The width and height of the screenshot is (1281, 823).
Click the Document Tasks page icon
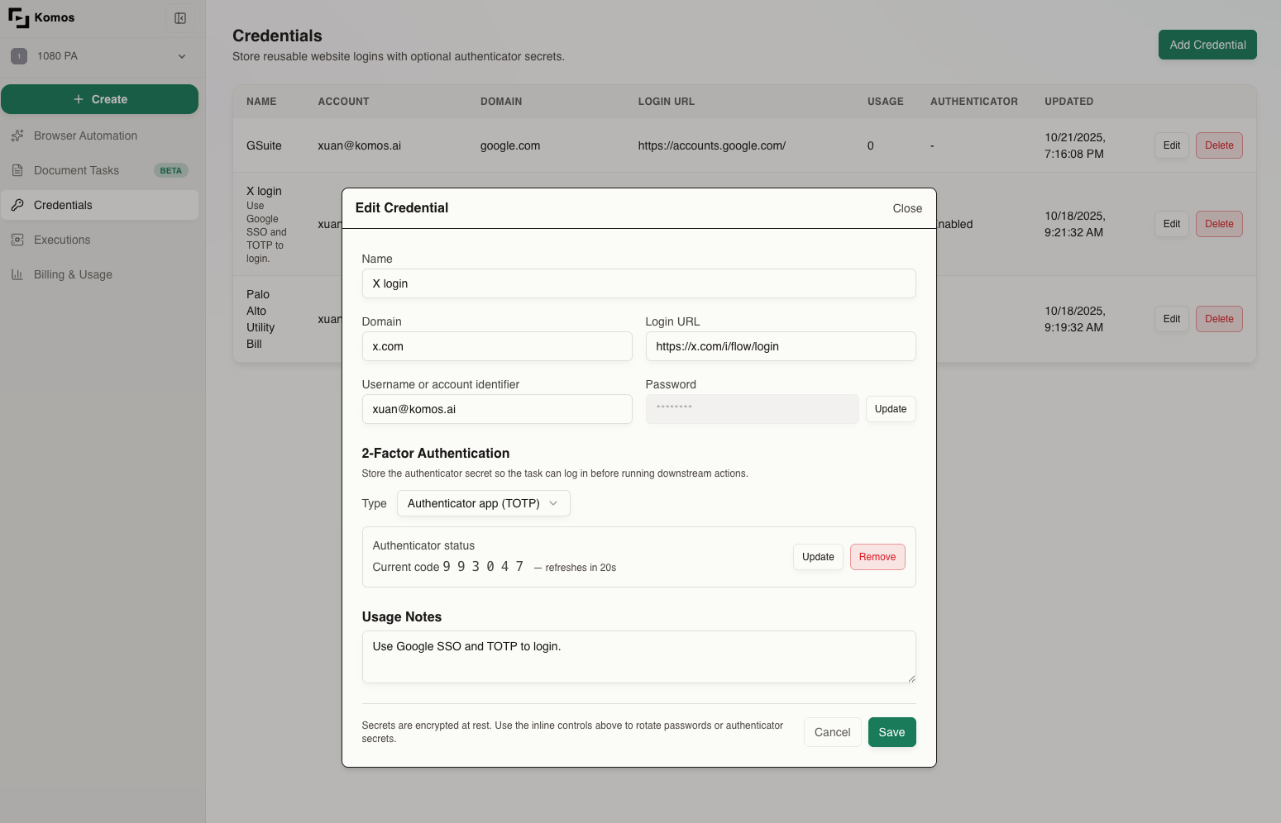(x=17, y=170)
